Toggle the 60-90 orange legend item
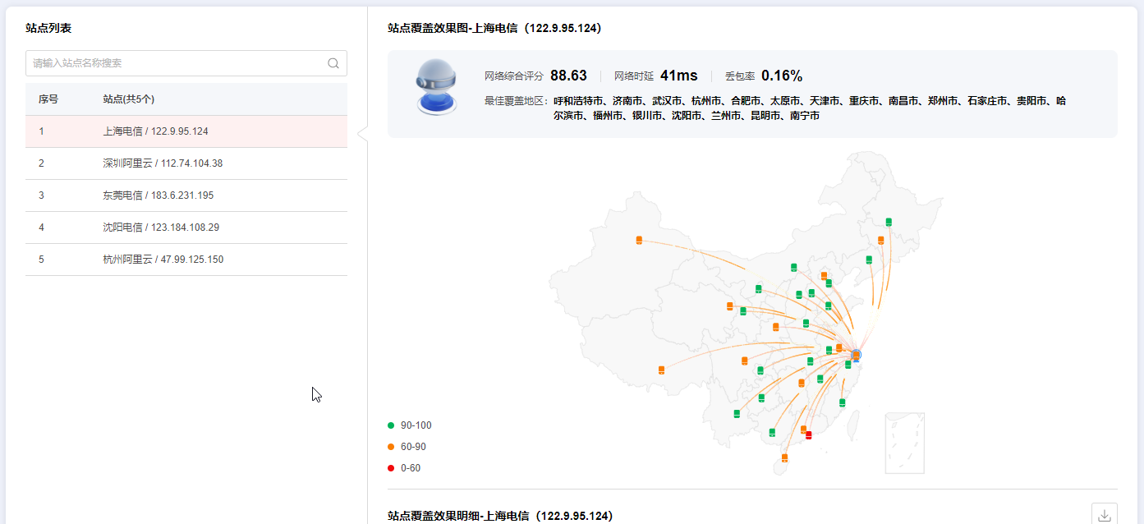Screen dimensions: 1144x524 (x=409, y=447)
